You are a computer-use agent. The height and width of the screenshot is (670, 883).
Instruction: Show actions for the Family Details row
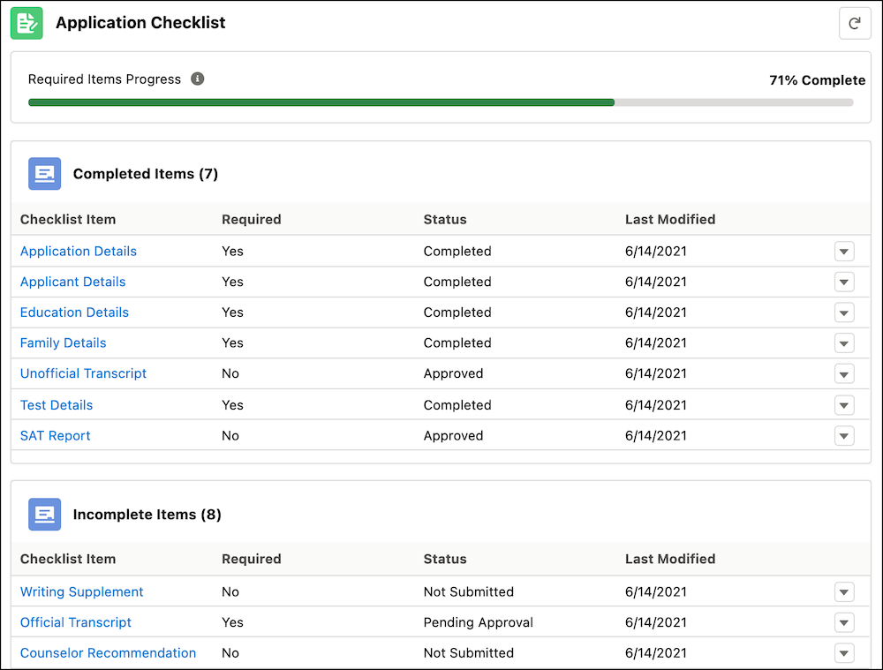[844, 343]
